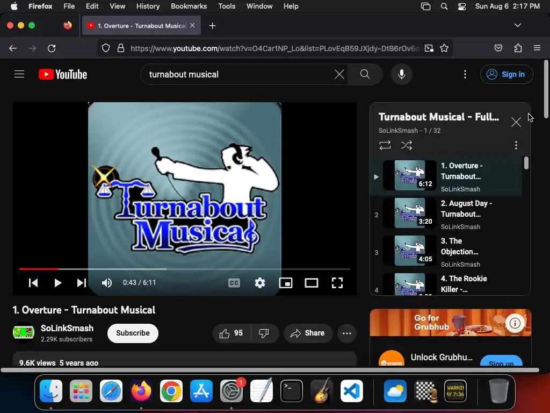Viewport: 550px width, 413px height.
Task: Open Finder from the Dock
Action: coord(51,391)
